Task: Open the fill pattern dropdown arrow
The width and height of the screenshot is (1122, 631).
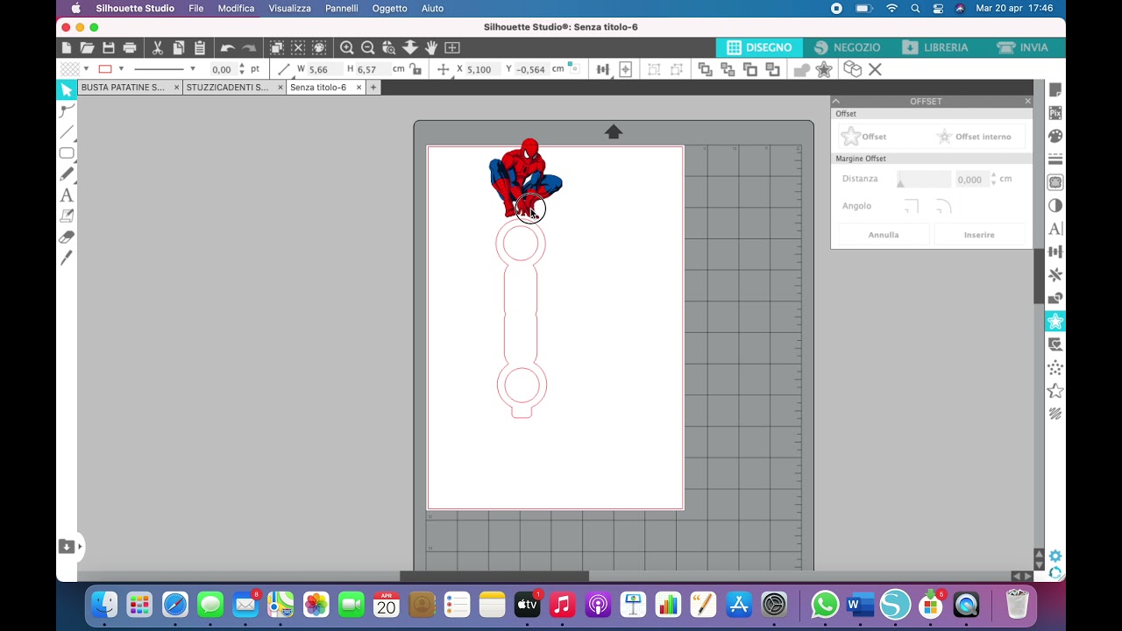Action: tap(86, 69)
